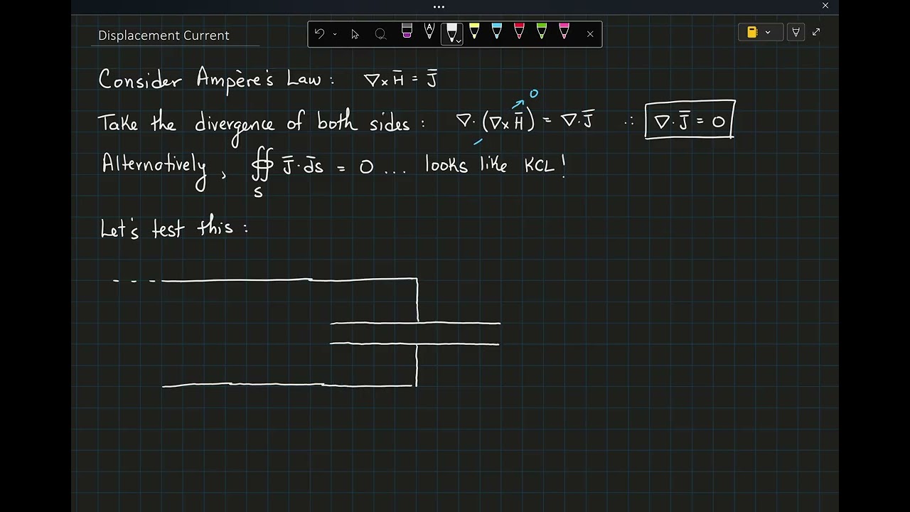Image resolution: width=910 pixels, height=512 pixels.
Task: Choose the lasso select tool
Action: pos(380,33)
